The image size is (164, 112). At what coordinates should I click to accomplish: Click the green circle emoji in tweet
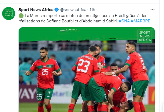[x=21, y=16]
